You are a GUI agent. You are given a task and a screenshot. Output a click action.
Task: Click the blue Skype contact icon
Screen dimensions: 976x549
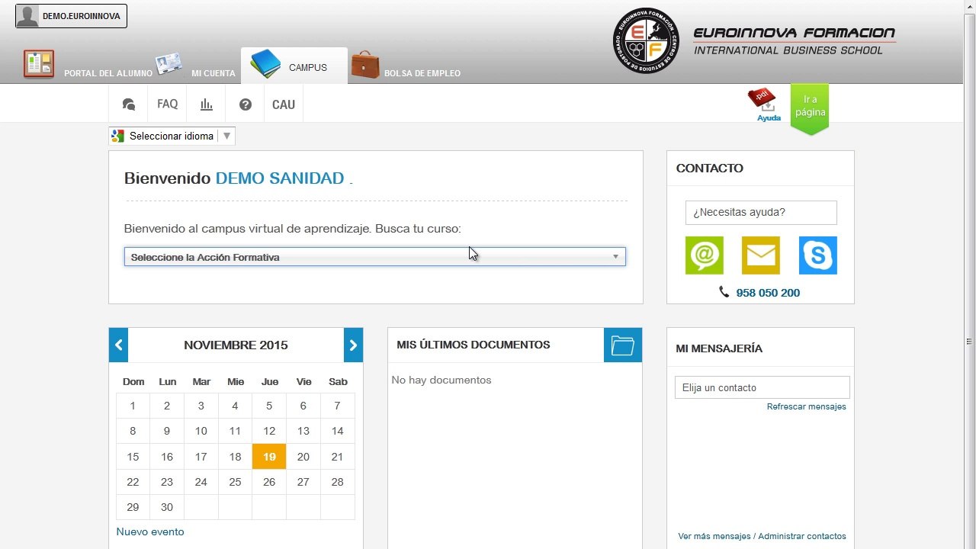[x=818, y=255]
